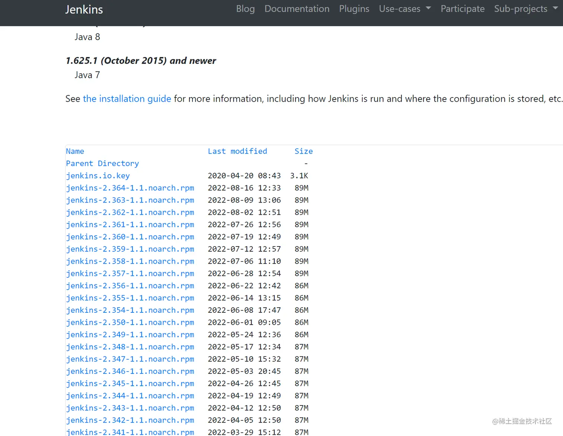Go to the Documentation page
This screenshot has width=563, height=436.
[x=297, y=9]
